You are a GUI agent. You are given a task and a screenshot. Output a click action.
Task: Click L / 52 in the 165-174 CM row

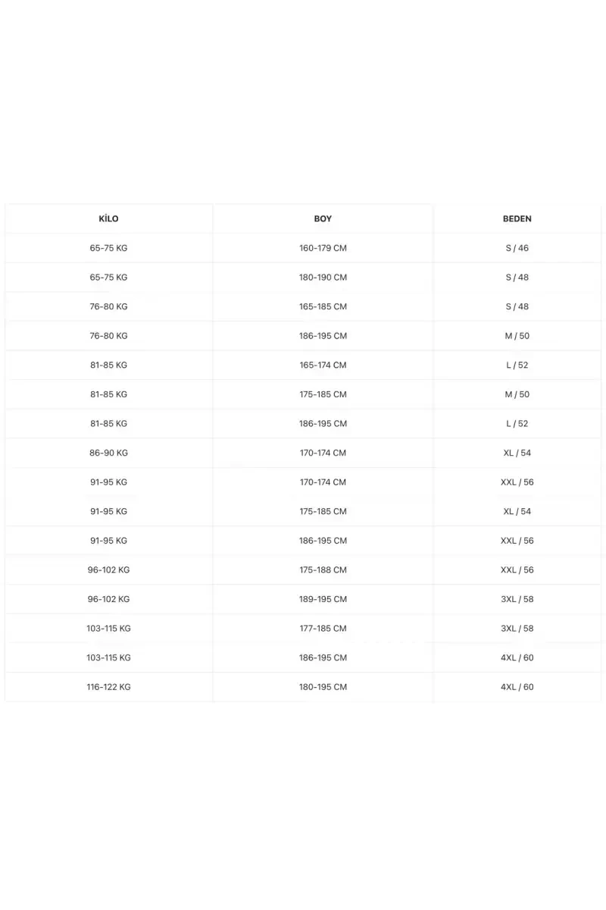[x=517, y=365]
